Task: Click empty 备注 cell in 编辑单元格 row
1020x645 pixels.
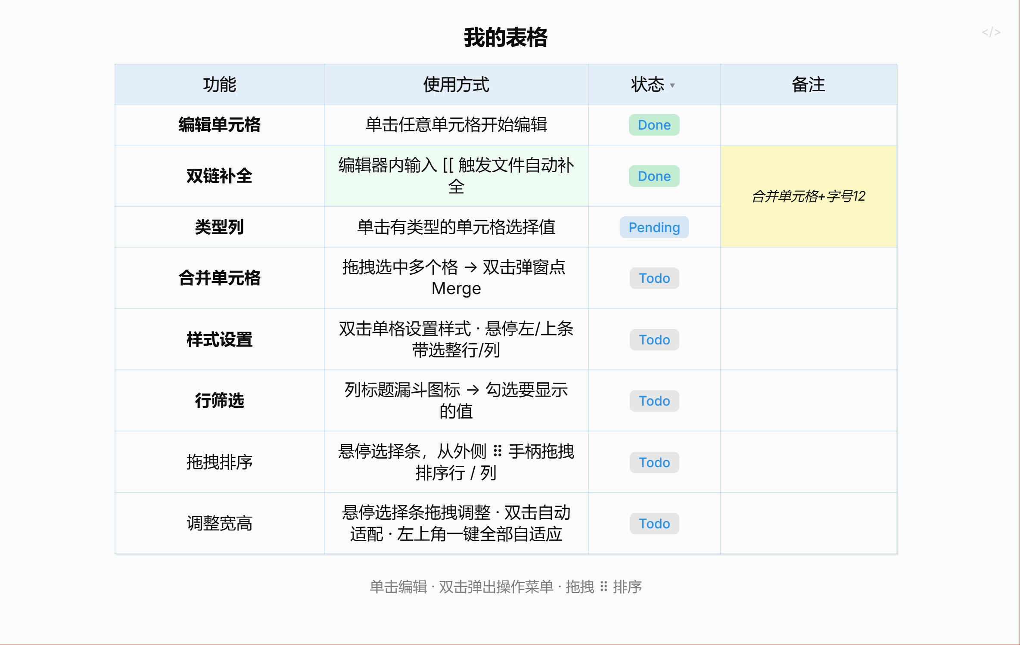Action: (x=809, y=125)
